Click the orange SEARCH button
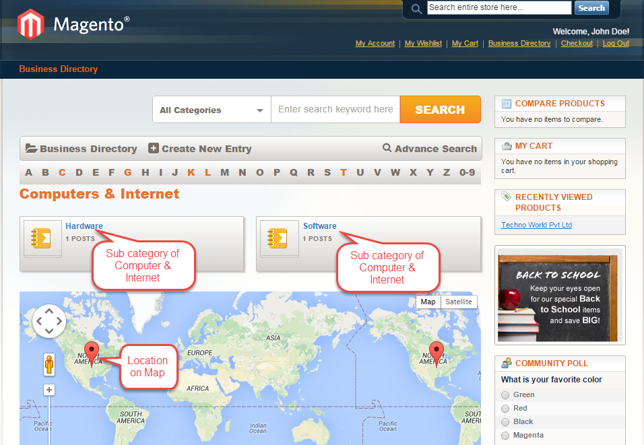This screenshot has width=644, height=445. click(441, 110)
